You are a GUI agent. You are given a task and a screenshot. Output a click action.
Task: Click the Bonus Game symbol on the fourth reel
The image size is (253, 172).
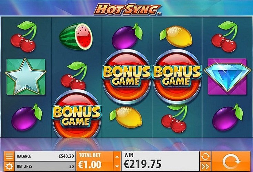tap(177, 76)
